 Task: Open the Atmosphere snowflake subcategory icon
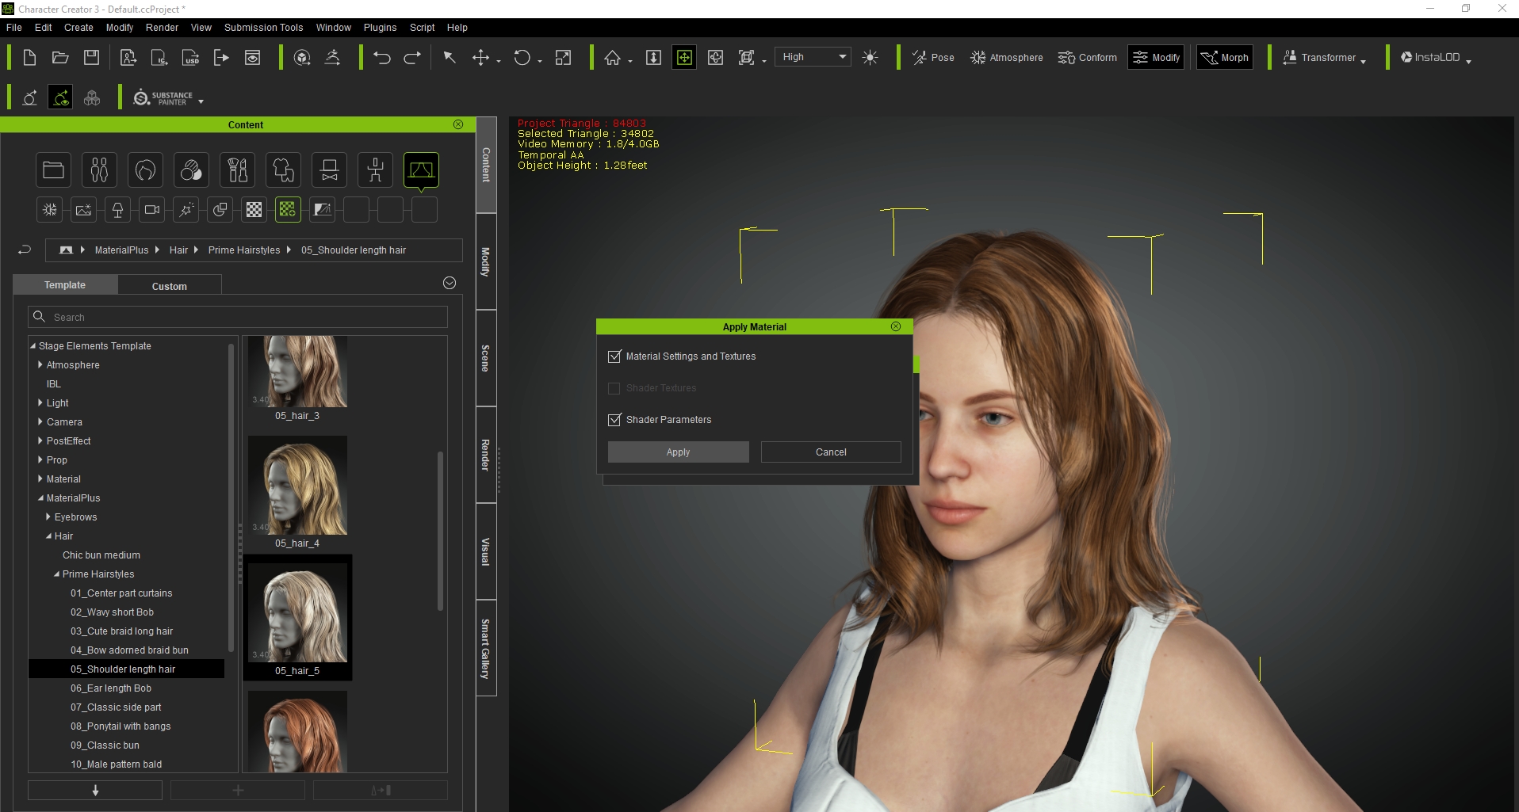pos(50,210)
